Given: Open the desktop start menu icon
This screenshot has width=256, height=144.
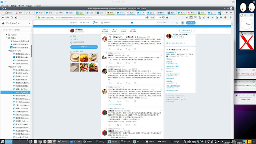Looking at the screenshot, I should [2, 142].
